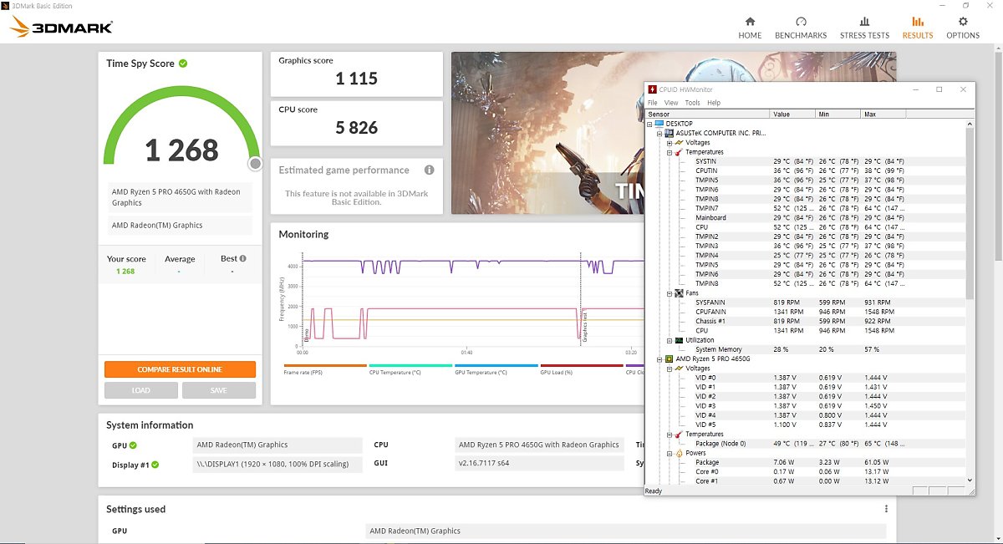Click the CPU Temperature legend swatch
The width and height of the screenshot is (1003, 544).
coord(410,365)
